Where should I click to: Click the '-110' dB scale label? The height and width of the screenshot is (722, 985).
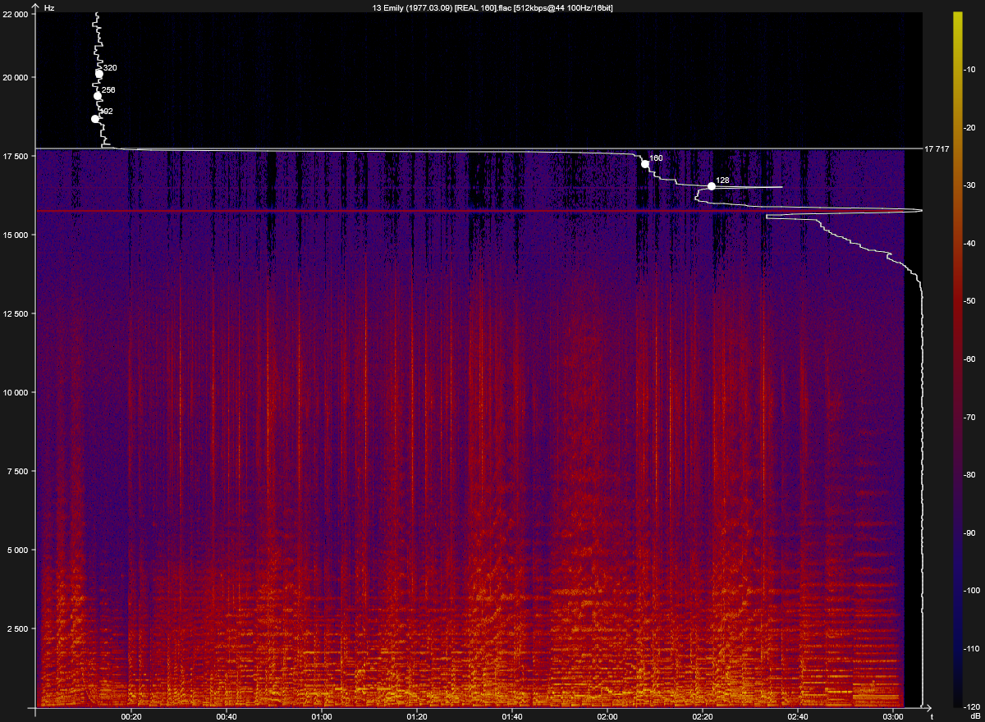tap(970, 648)
